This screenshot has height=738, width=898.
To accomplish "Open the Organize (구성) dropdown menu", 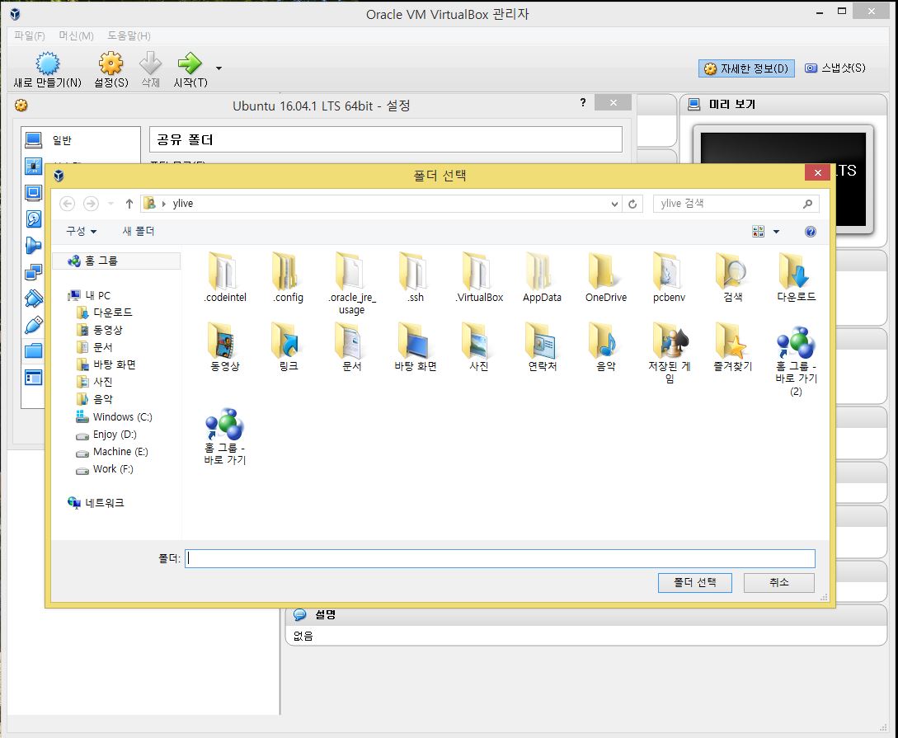I will 82,232.
